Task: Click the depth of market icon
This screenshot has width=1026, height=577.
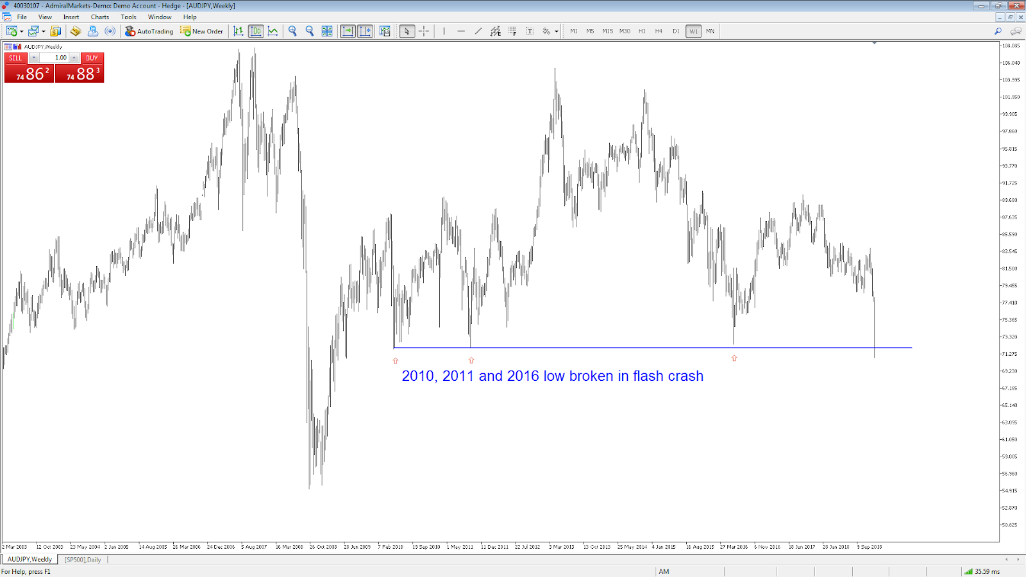Action: [17, 47]
